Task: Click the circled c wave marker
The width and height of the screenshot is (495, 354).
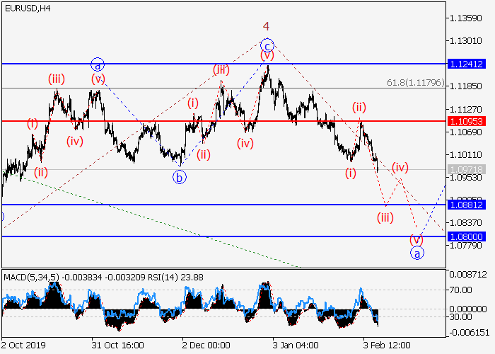Action: point(267,44)
